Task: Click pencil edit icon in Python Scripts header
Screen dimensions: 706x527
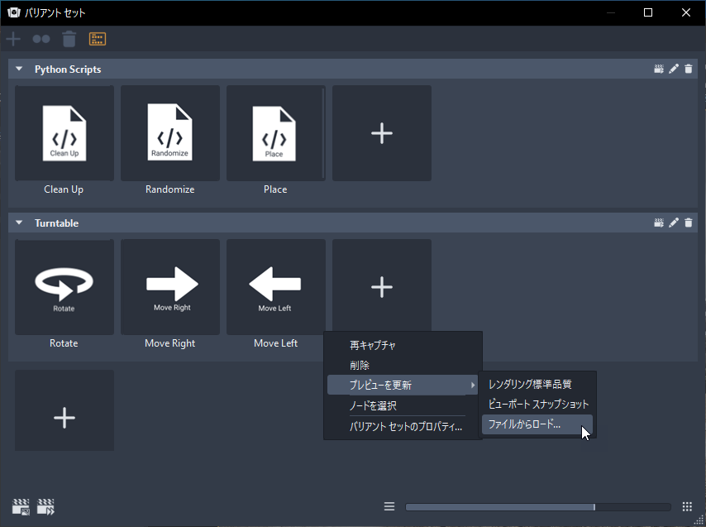Action: (674, 69)
